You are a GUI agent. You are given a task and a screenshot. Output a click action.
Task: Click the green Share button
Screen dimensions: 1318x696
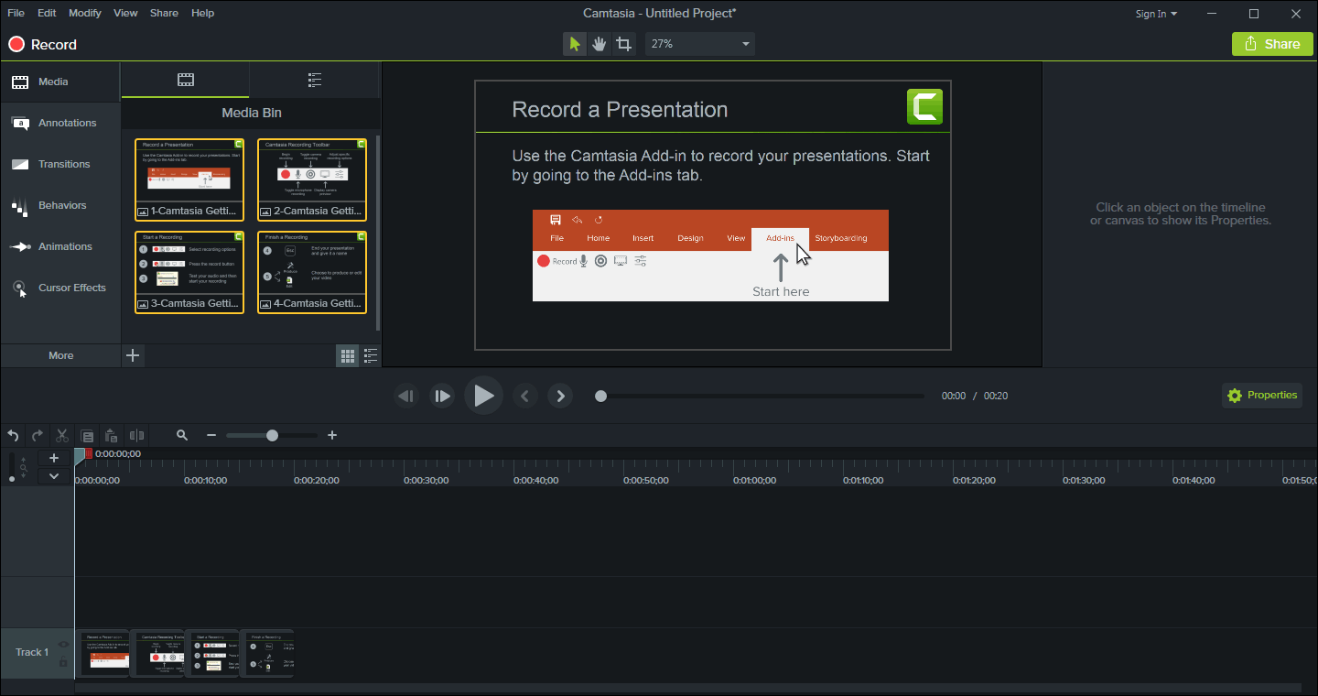[x=1272, y=44]
